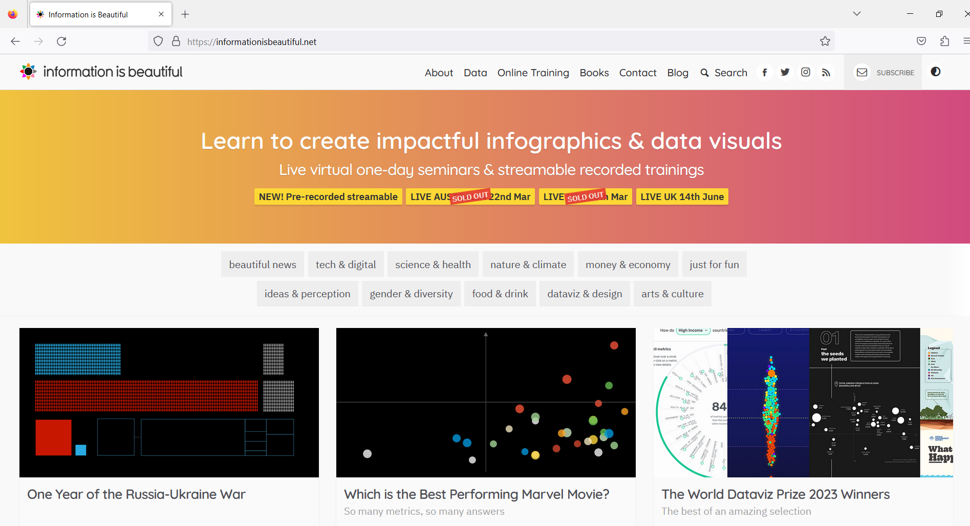Open the RSS feed icon
This screenshot has width=970, height=526.
point(825,72)
